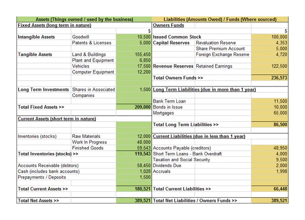
Task: Select the Computer Equipment value 12,200
Action: pyautogui.click(x=144, y=72)
